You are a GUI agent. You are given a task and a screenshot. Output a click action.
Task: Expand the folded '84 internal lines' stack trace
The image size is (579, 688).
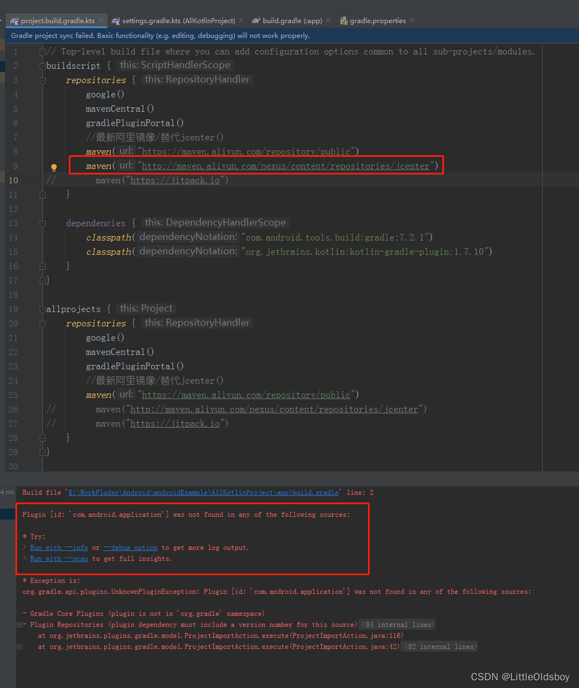(397, 625)
